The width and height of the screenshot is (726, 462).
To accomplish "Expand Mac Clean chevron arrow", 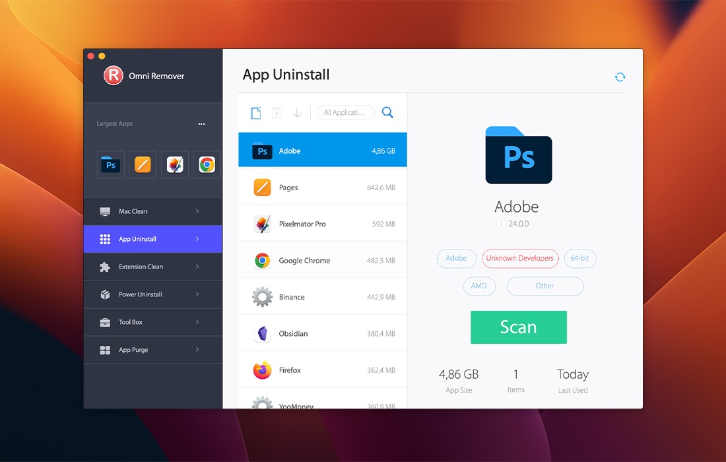I will pyautogui.click(x=197, y=211).
